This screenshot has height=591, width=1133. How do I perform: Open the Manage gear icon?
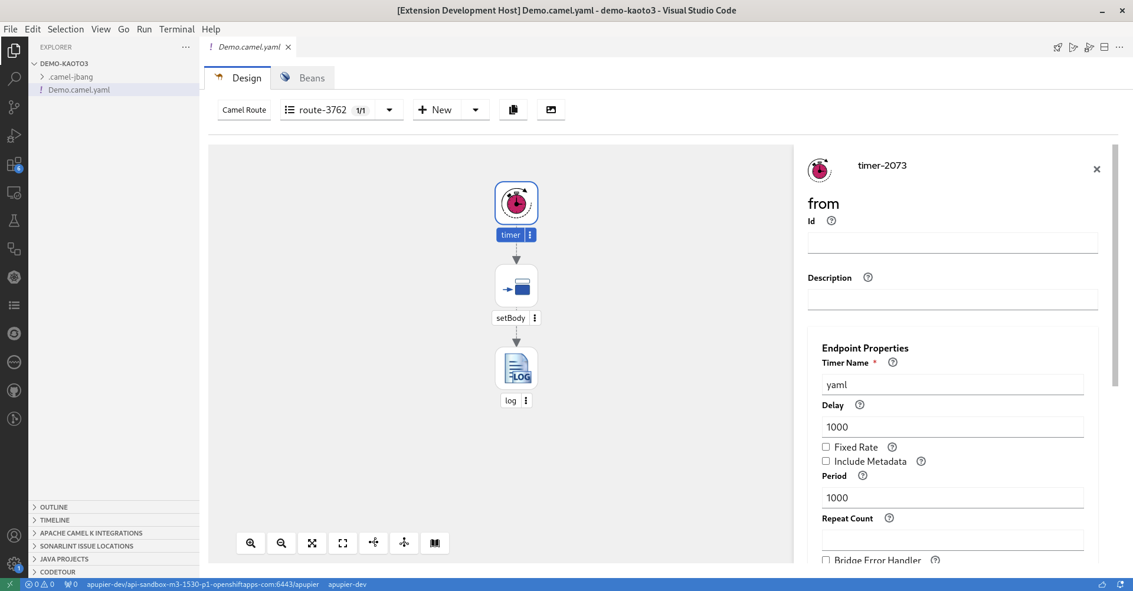tap(14, 564)
